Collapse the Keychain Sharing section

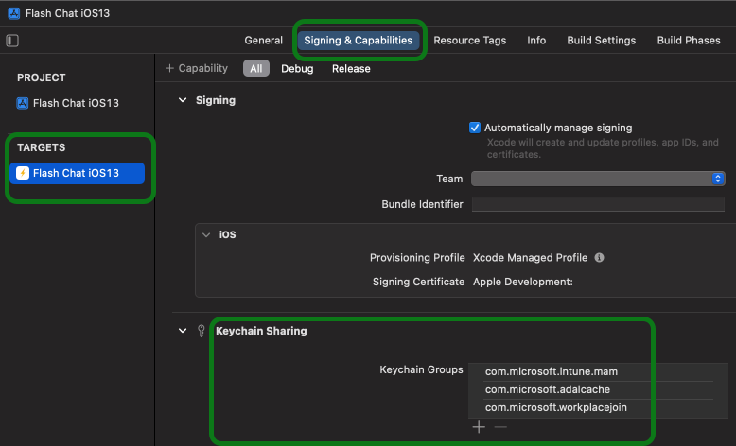pos(183,331)
